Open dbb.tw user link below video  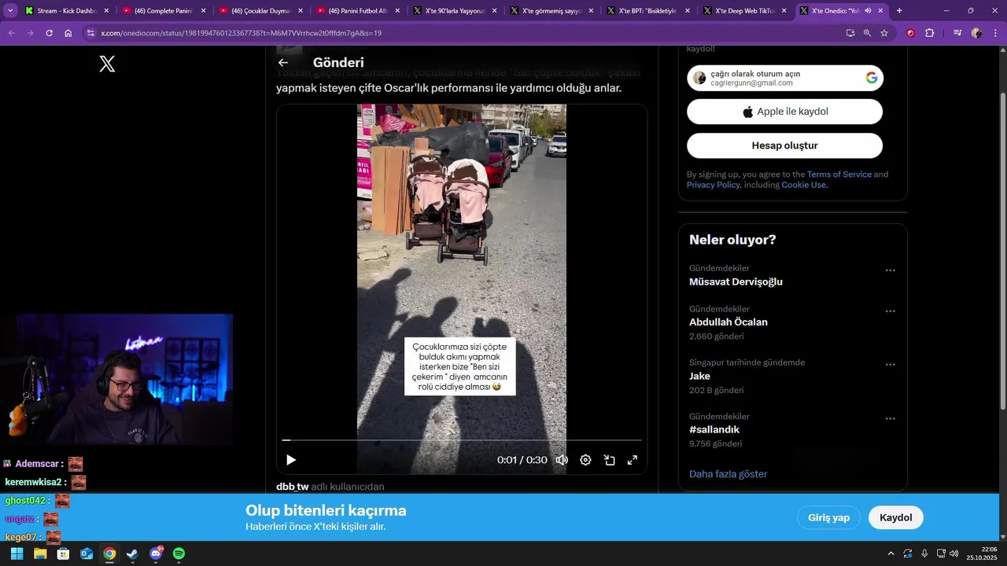[x=292, y=487]
